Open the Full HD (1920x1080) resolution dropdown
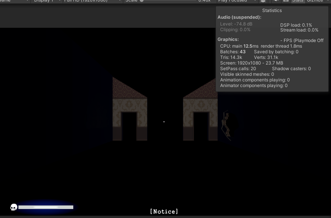The height and width of the screenshot is (218, 331). pos(92,1)
